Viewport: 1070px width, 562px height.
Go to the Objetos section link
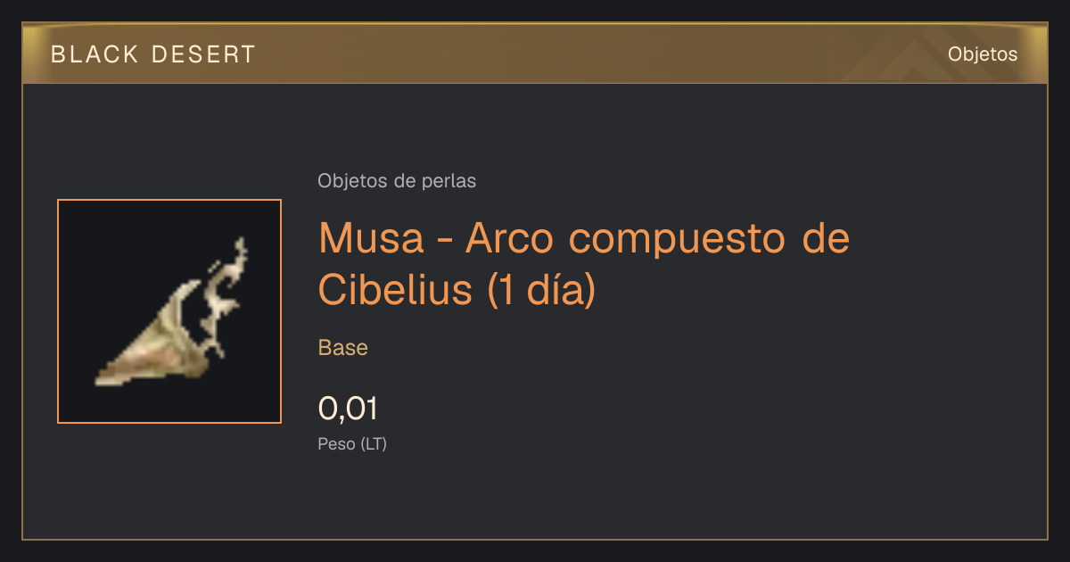coord(983,54)
